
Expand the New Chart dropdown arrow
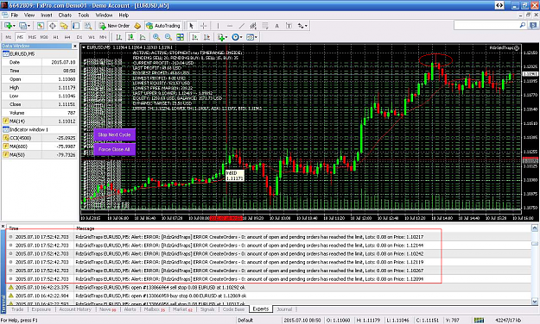point(14,26)
